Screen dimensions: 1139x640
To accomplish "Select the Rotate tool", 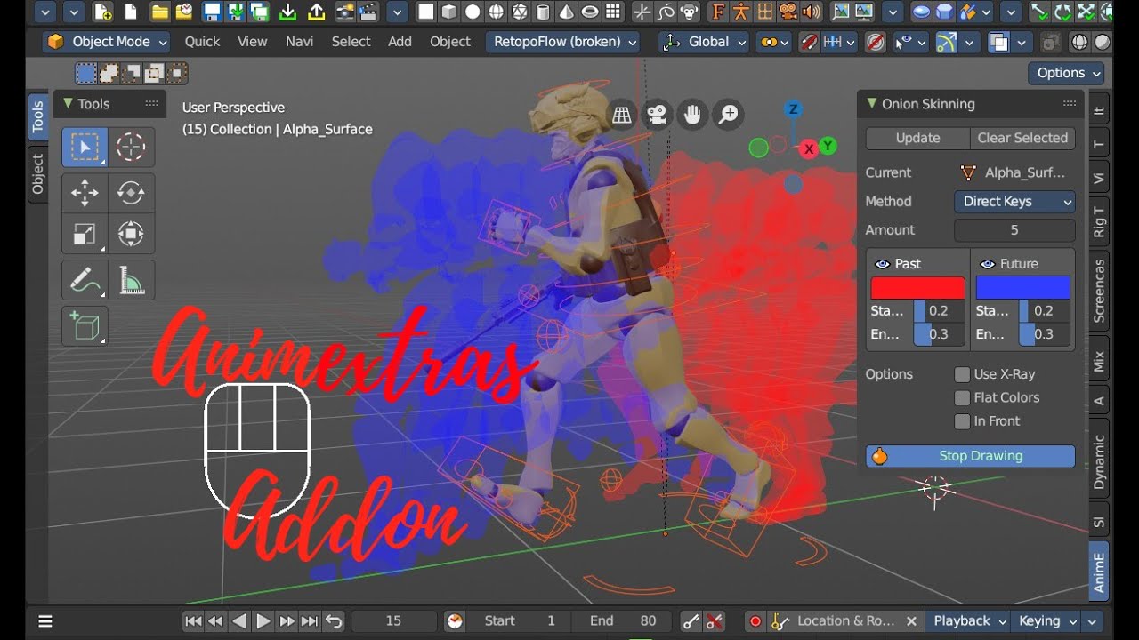I will tap(131, 192).
